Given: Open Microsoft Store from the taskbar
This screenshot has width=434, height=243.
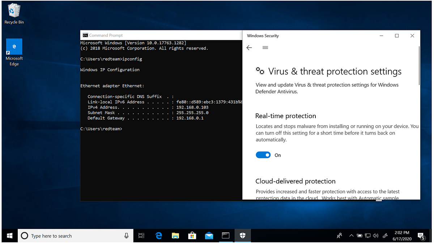Looking at the screenshot, I should coord(192,236).
